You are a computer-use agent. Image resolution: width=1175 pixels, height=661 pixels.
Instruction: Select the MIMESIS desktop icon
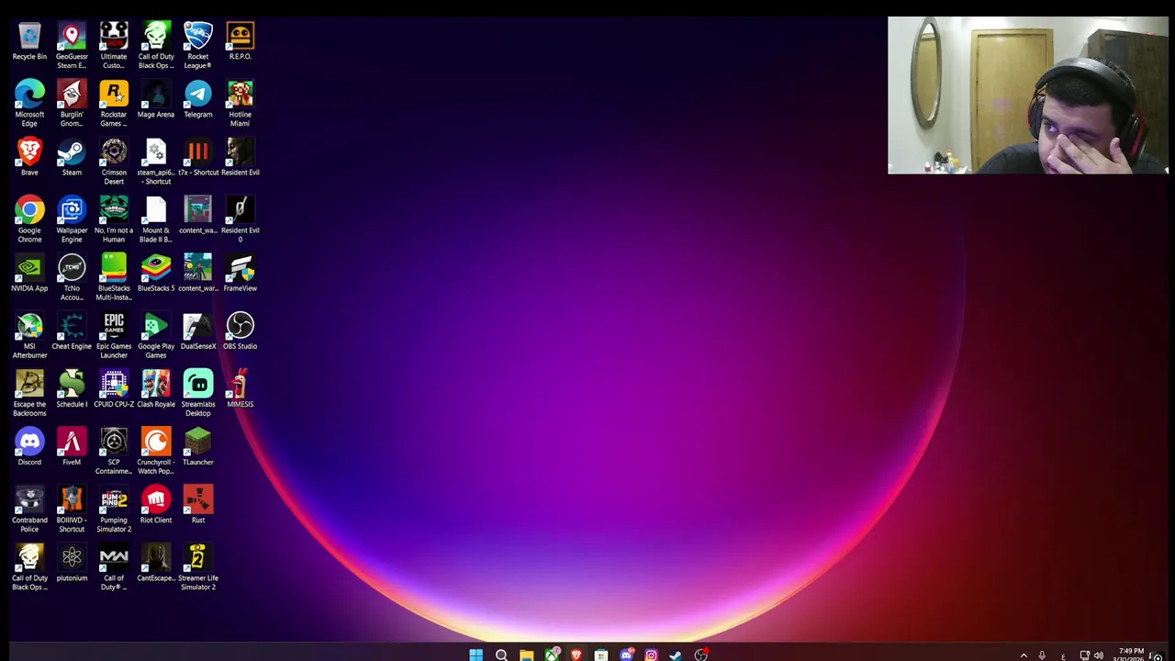241,389
